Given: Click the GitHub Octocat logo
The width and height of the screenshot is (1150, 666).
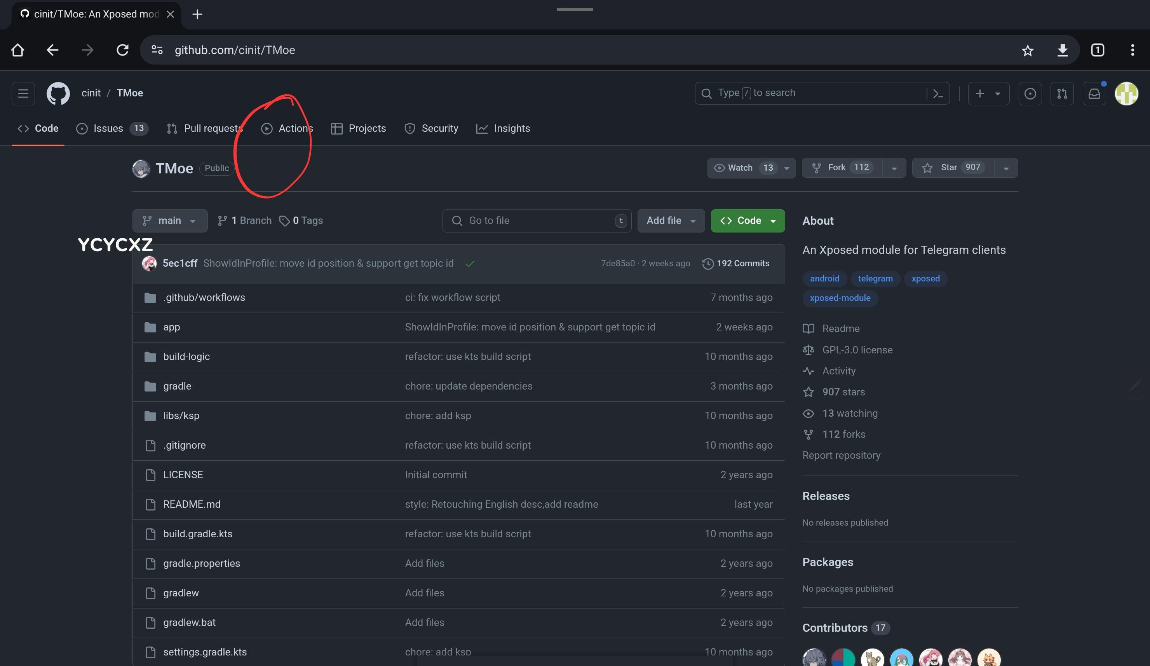Looking at the screenshot, I should [x=58, y=94].
